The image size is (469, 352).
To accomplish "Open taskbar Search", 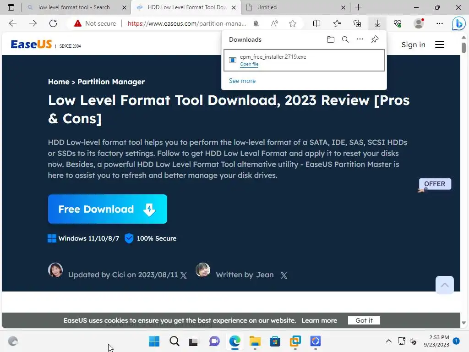I will (x=175, y=341).
